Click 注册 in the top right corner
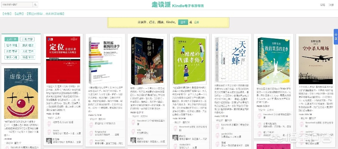The height and width of the screenshot is (149, 338). pyautogui.click(x=331, y=5)
